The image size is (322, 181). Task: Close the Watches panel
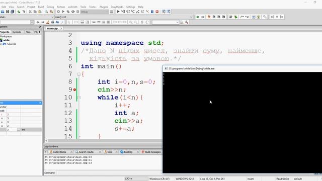coord(40,103)
